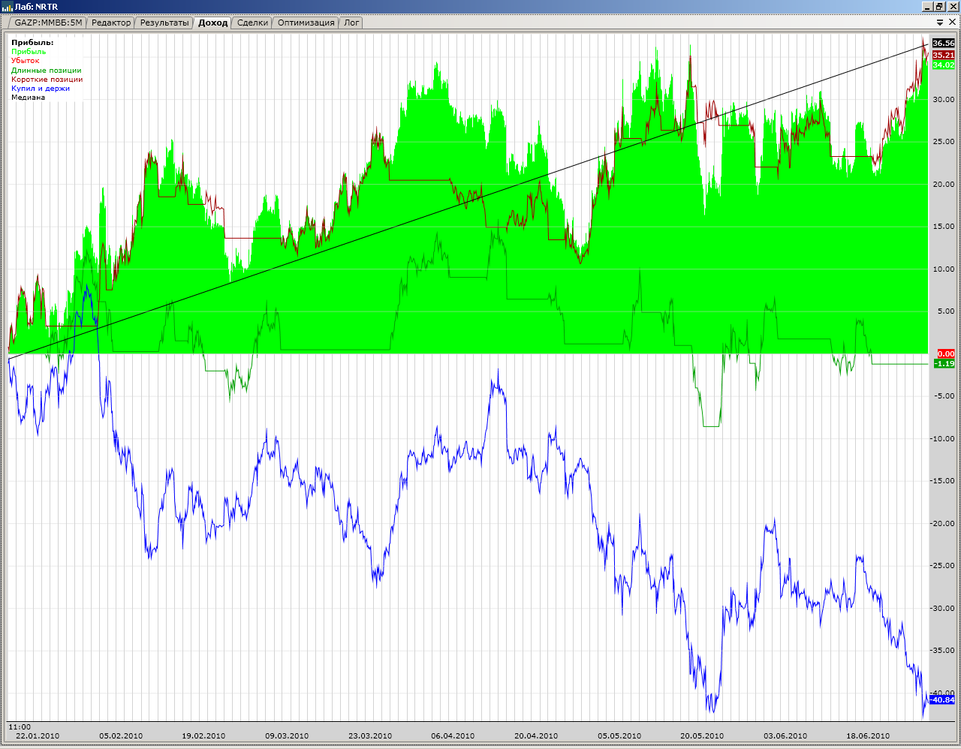The width and height of the screenshot is (961, 749).
Task: Click the 30.00 axis label
Action: point(944,99)
